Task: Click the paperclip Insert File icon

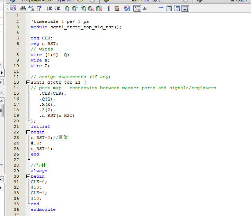Action: tap(109, 8)
